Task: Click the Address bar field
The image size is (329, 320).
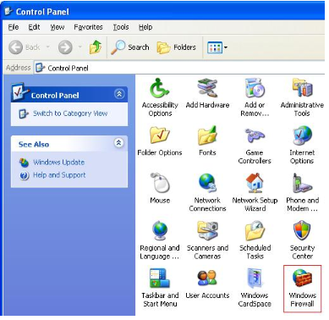Action: click(x=180, y=68)
